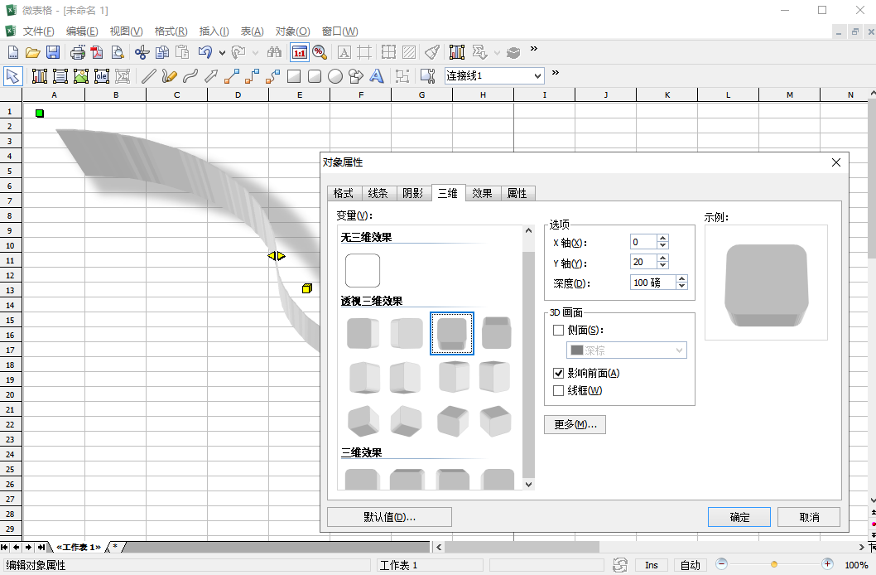Switch to the 阴影 tab
The height and width of the screenshot is (575, 876).
coord(412,193)
